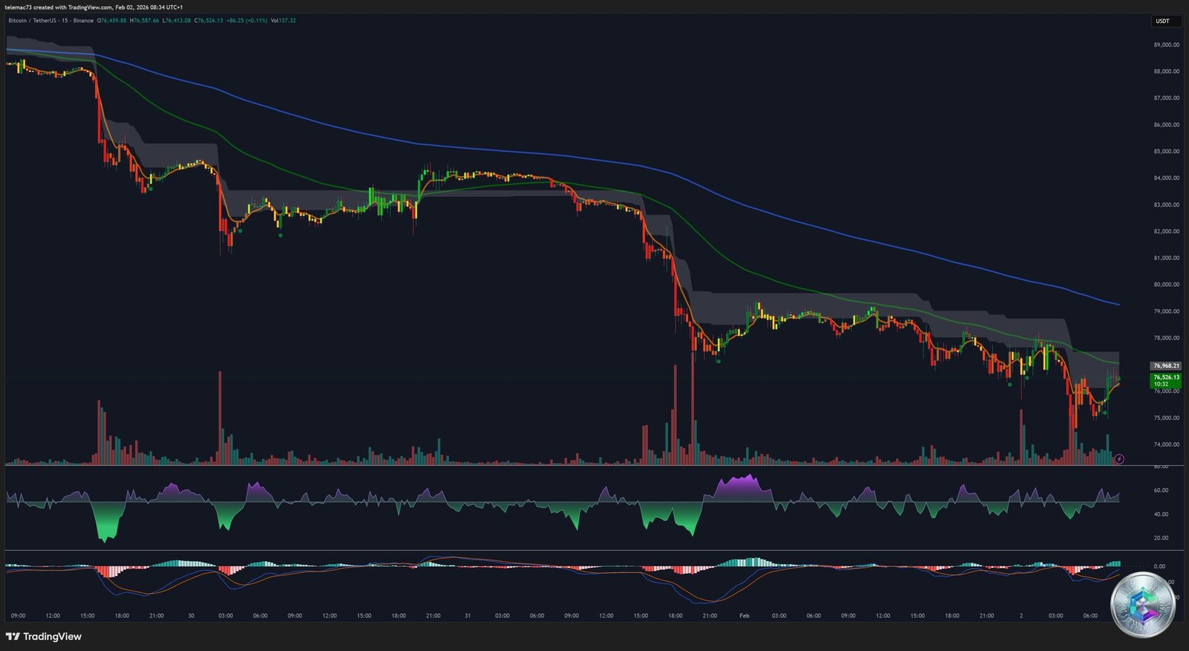Click the RSI 20.00 axis label
The width and height of the screenshot is (1189, 651).
tap(1160, 538)
